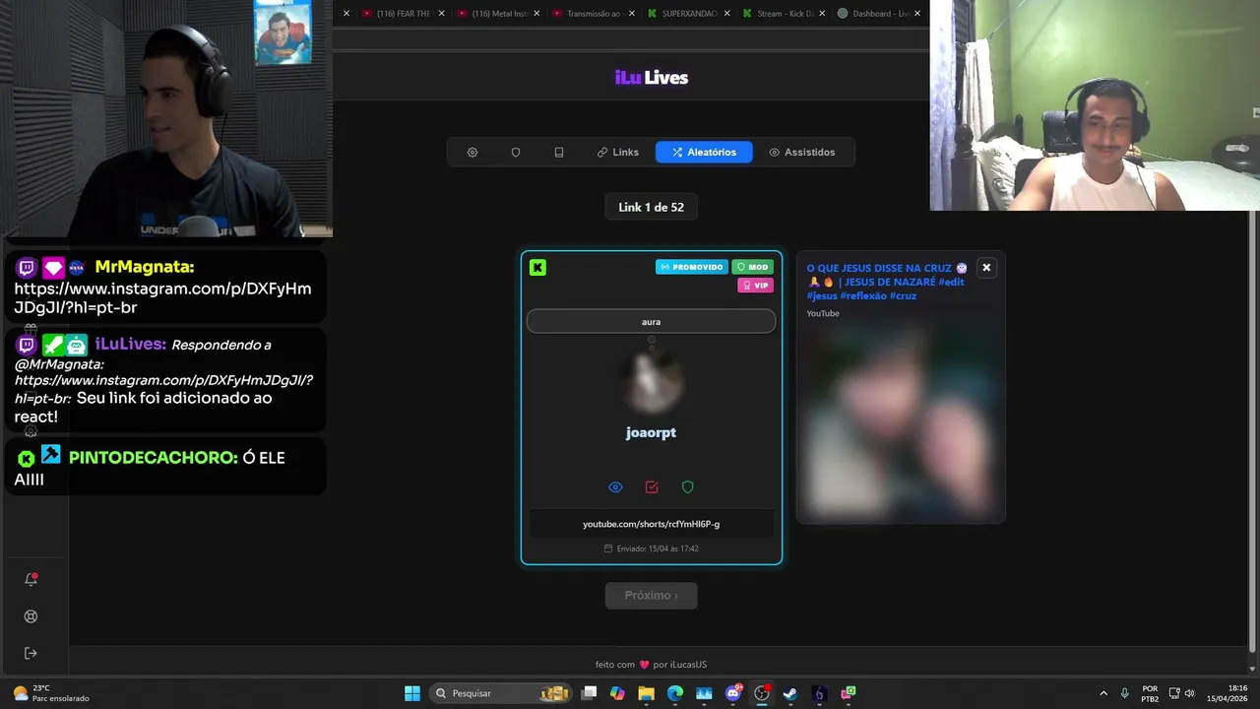This screenshot has height=709, width=1260.
Task: Close the 'Dashboard - Live' browser tab
Action: [917, 14]
